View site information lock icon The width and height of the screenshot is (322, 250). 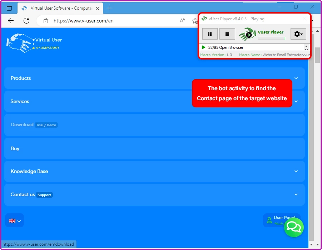(46, 21)
